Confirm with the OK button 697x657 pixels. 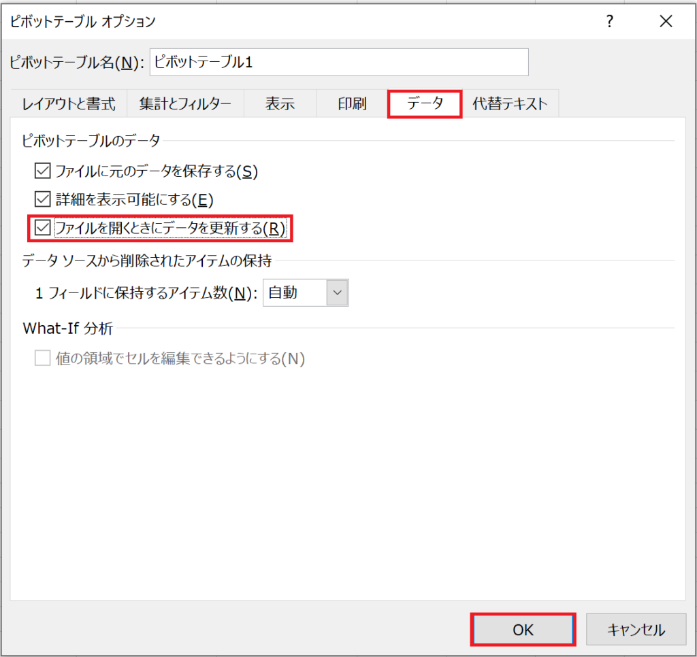click(523, 630)
